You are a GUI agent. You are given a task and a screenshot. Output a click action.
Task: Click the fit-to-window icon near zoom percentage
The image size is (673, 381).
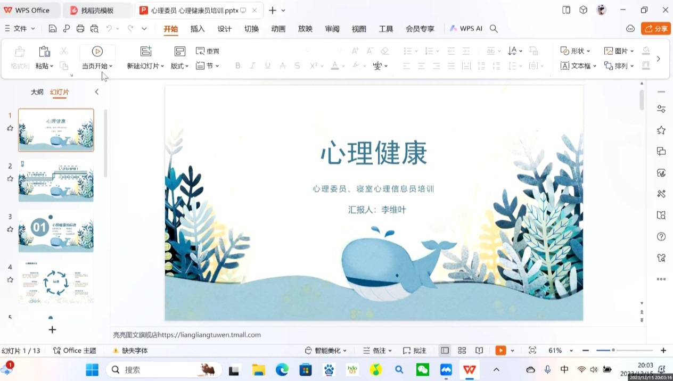pos(532,351)
